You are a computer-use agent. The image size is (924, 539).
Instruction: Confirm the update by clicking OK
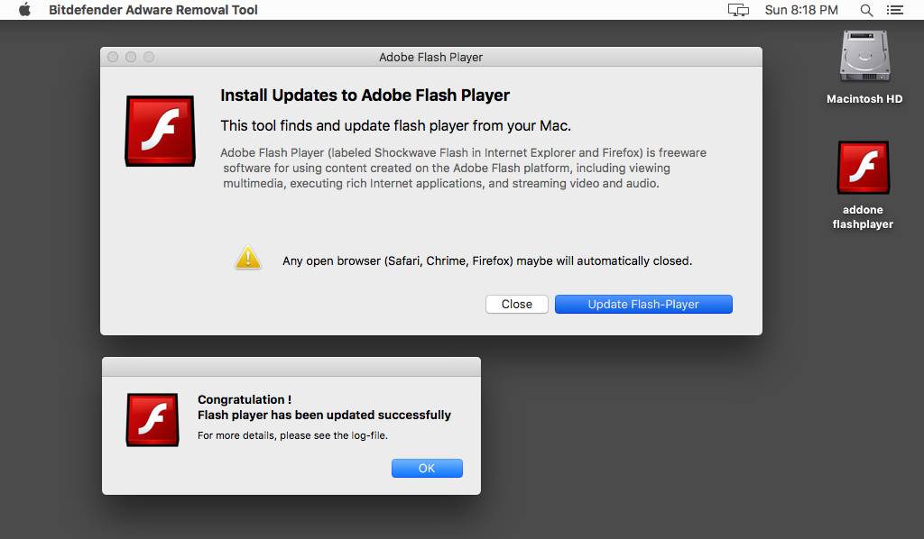click(427, 468)
